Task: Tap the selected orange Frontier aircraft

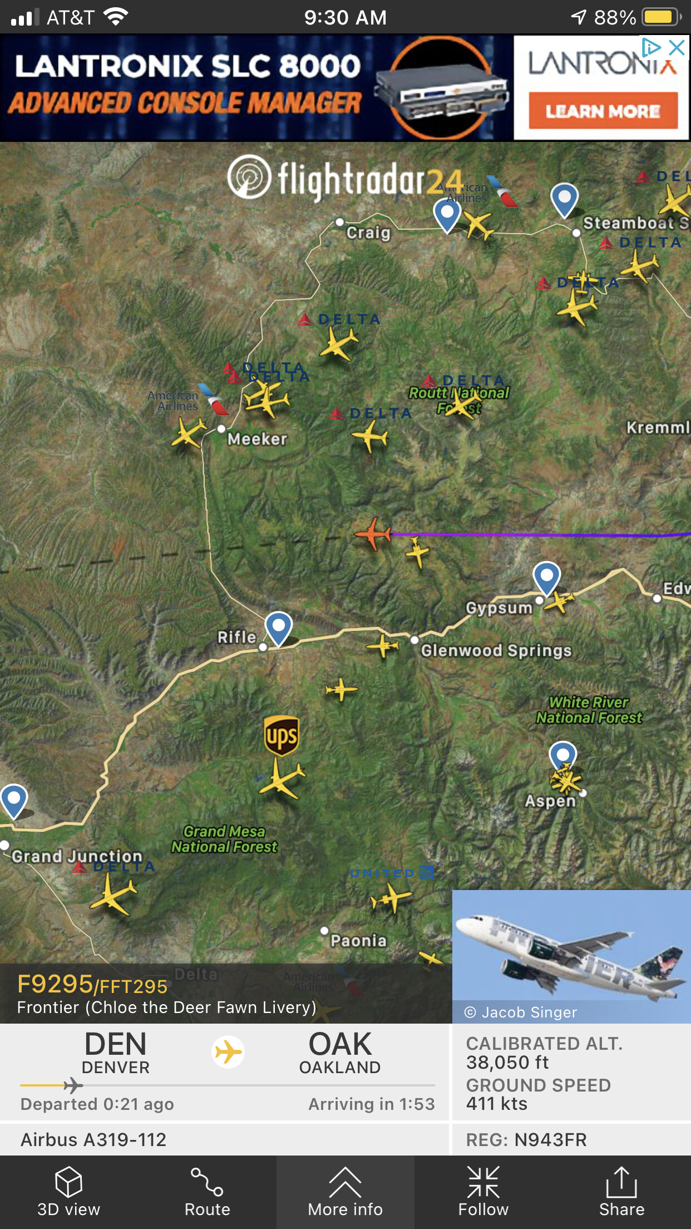Action: coord(373,534)
